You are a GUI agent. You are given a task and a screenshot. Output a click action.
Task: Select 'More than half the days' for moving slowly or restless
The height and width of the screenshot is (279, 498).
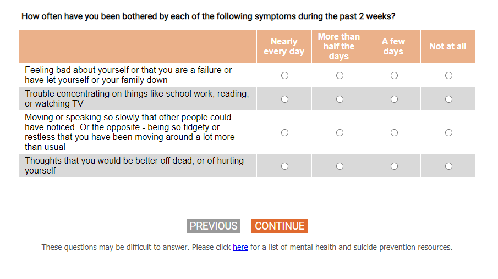click(340, 133)
